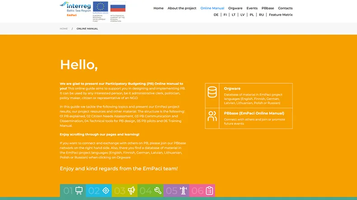Switch language to RU
The height and width of the screenshot is (200, 357).
261,15
